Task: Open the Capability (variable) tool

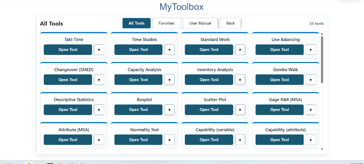Action: click(x=209, y=140)
